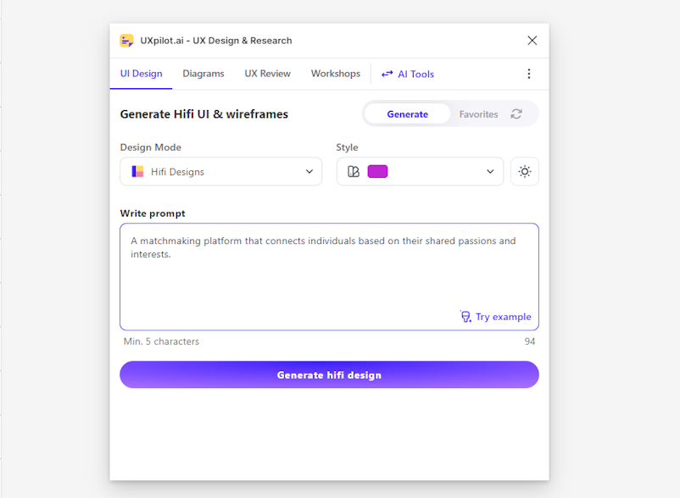Screen dimensions: 680x498
Task: Focus the Write prompt text area
Action: pos(329,277)
